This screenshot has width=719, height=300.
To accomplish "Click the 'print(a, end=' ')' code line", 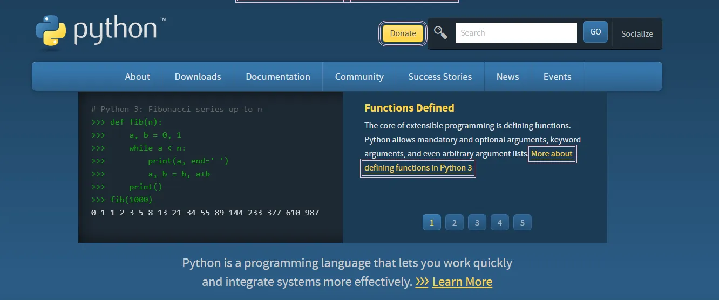I will tap(160, 161).
